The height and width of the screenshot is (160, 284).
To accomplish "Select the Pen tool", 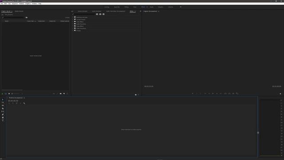I will 3,115.
